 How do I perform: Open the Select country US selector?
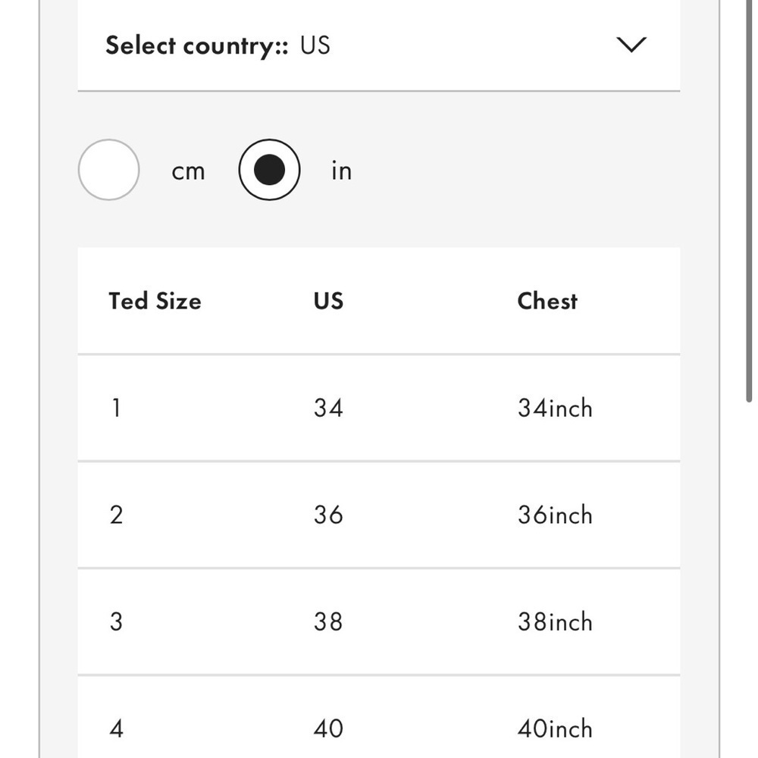pos(218,45)
